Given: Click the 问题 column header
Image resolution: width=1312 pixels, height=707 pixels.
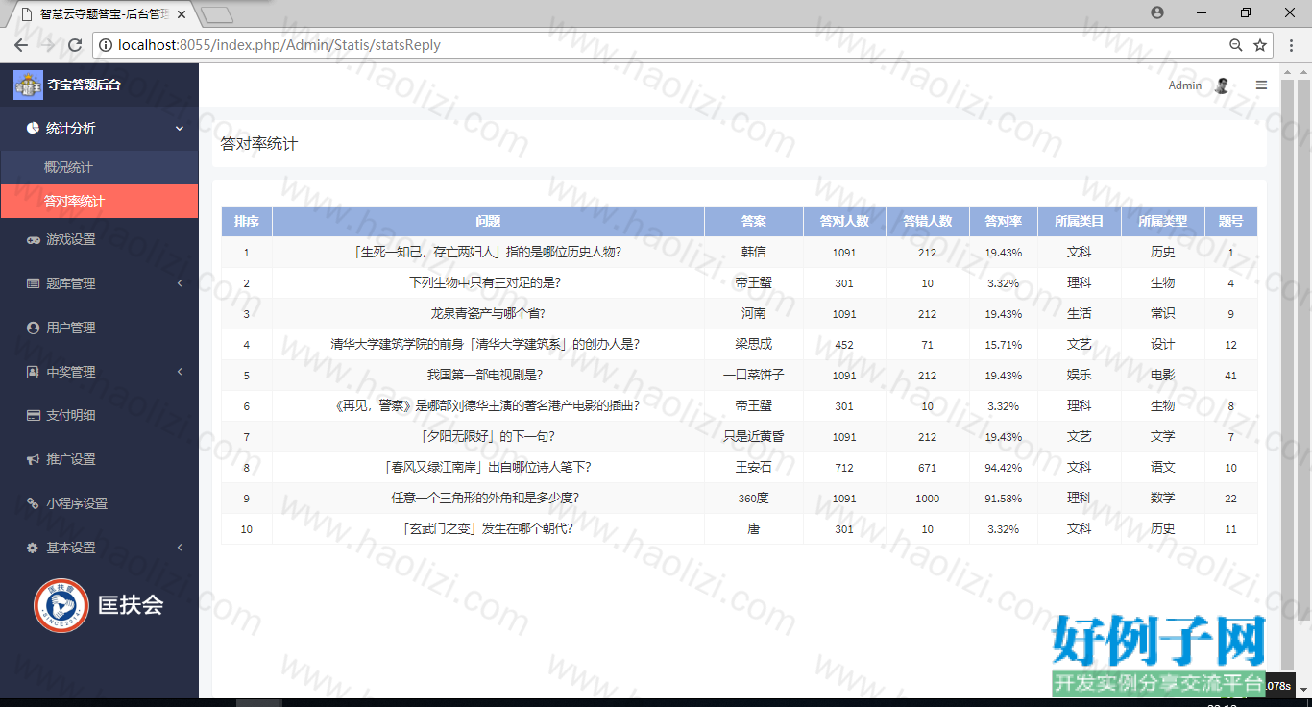Looking at the screenshot, I should tap(488, 222).
